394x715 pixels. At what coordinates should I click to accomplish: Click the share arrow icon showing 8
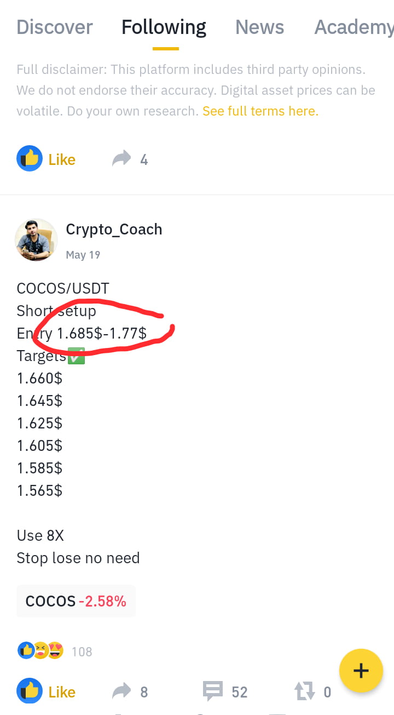pos(121,691)
